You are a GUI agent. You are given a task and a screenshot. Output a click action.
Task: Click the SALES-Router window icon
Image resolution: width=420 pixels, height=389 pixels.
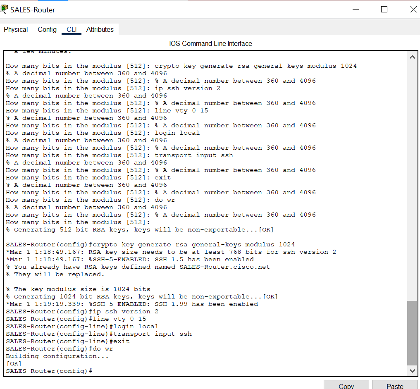(x=4, y=10)
